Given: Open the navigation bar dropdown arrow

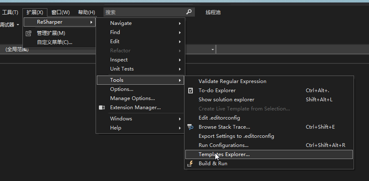Looking at the screenshot, I should 213,49.
